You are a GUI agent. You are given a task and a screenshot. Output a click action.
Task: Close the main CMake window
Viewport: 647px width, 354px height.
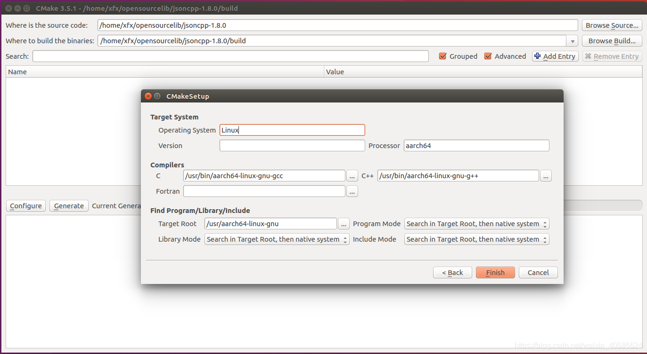pyautogui.click(x=8, y=8)
